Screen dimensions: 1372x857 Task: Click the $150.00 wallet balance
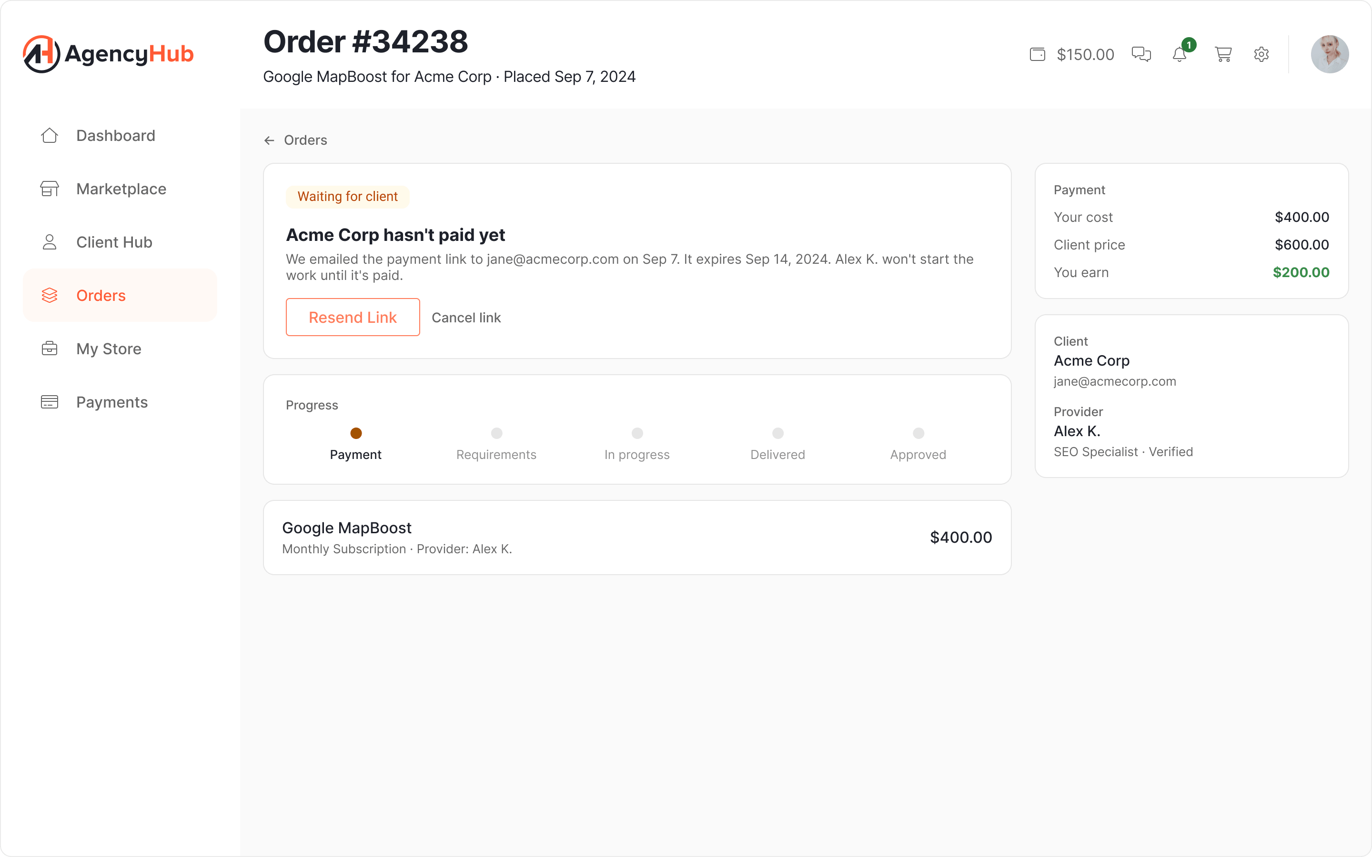pos(1085,54)
